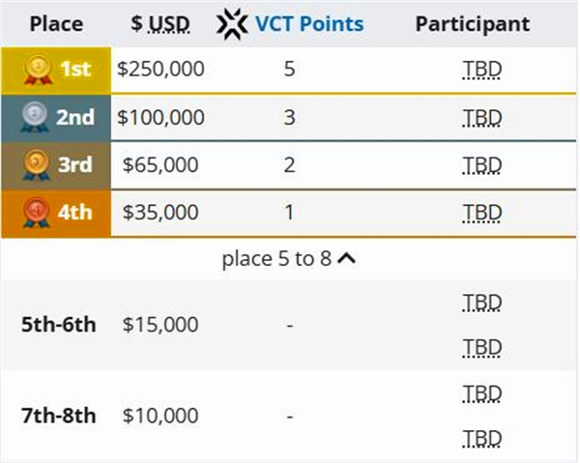Click the bronze 3rd place medal icon
Screen dimensions: 580x463
(37, 164)
